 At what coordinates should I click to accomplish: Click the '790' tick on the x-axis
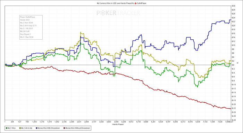tap(27, 122)
